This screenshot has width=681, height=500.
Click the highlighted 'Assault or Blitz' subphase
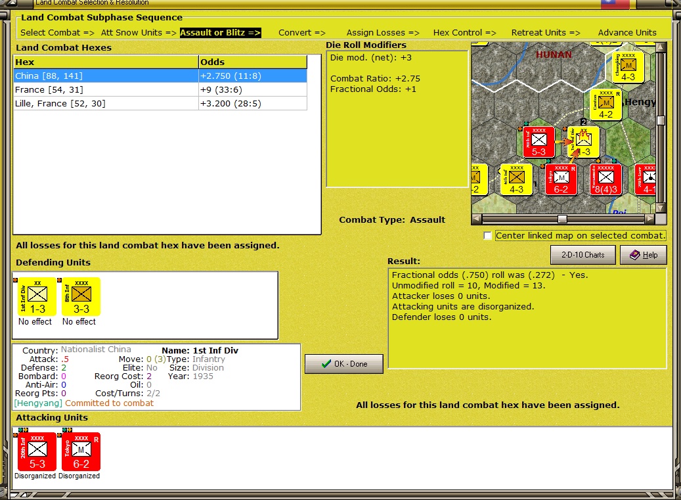(220, 33)
